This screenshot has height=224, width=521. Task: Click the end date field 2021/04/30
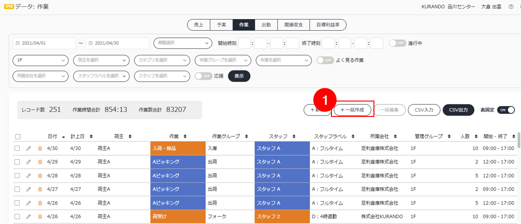(x=118, y=43)
